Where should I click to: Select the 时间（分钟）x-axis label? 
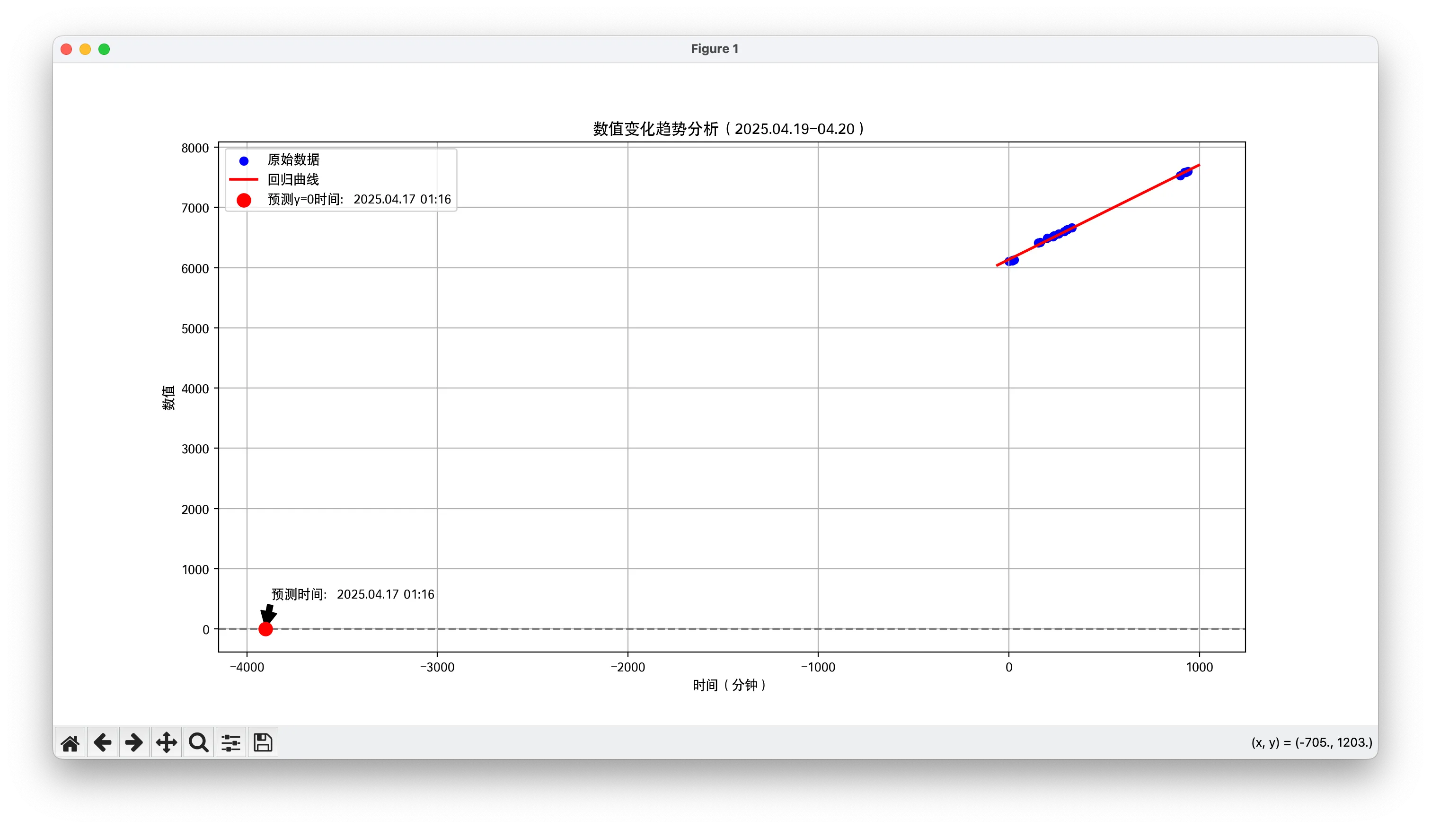click(729, 685)
